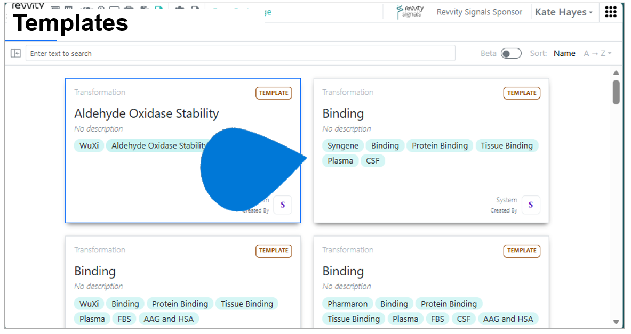The height and width of the screenshot is (334, 631).
Task: Click No description on Aldehyde Oxidase card
Action: click(x=99, y=128)
